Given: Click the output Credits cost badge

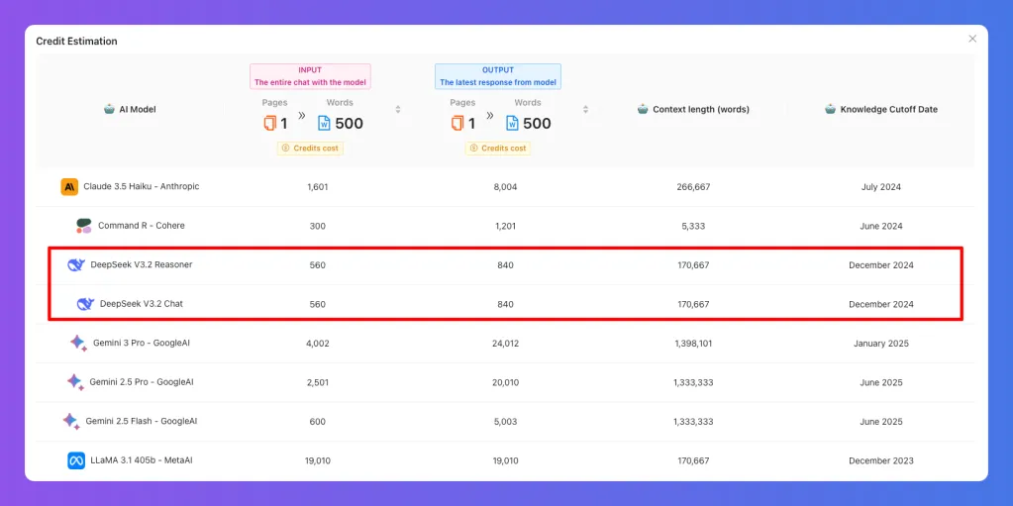Looking at the screenshot, I should tap(498, 148).
